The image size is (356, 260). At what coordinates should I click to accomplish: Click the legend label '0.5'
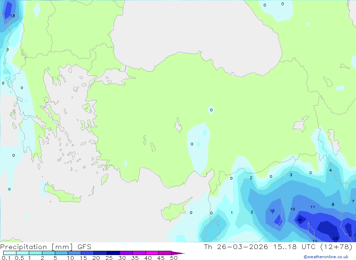(19, 258)
